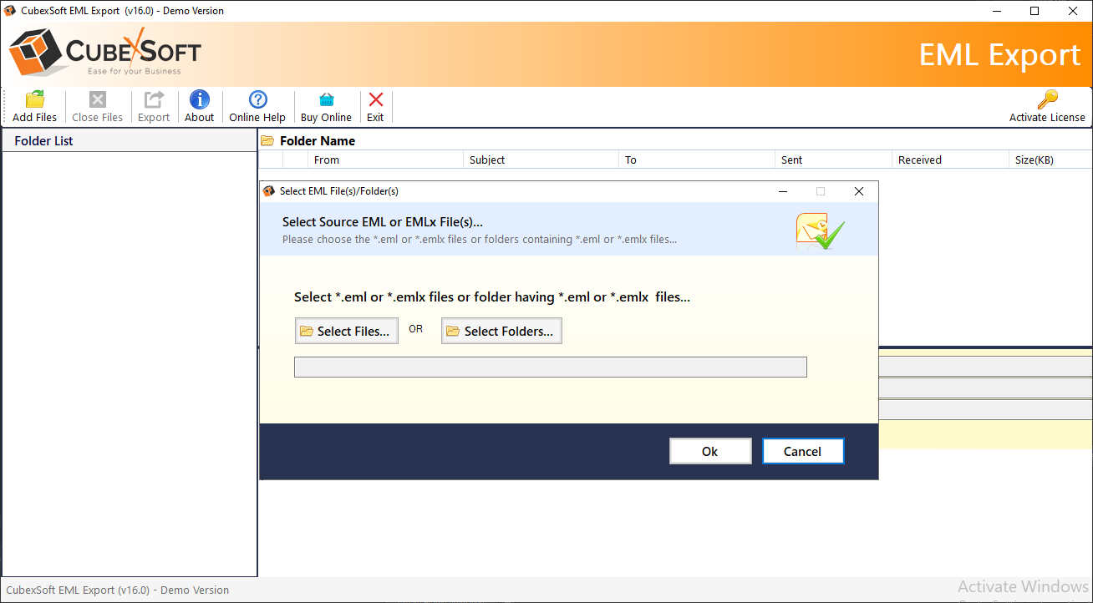Sort by the From column header
The image size is (1093, 603).
pos(327,160)
